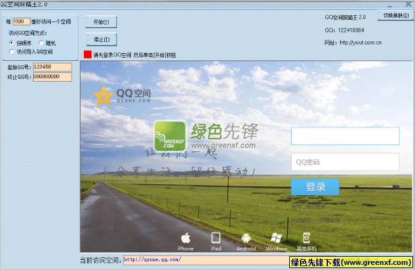The height and width of the screenshot is (270, 415).
Task: Click the QQ空间 star logo
Action: coord(104,96)
